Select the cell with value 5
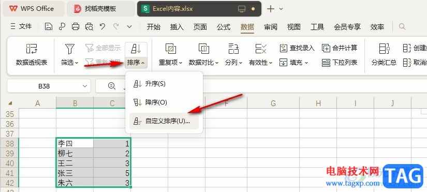 tap(112, 173)
